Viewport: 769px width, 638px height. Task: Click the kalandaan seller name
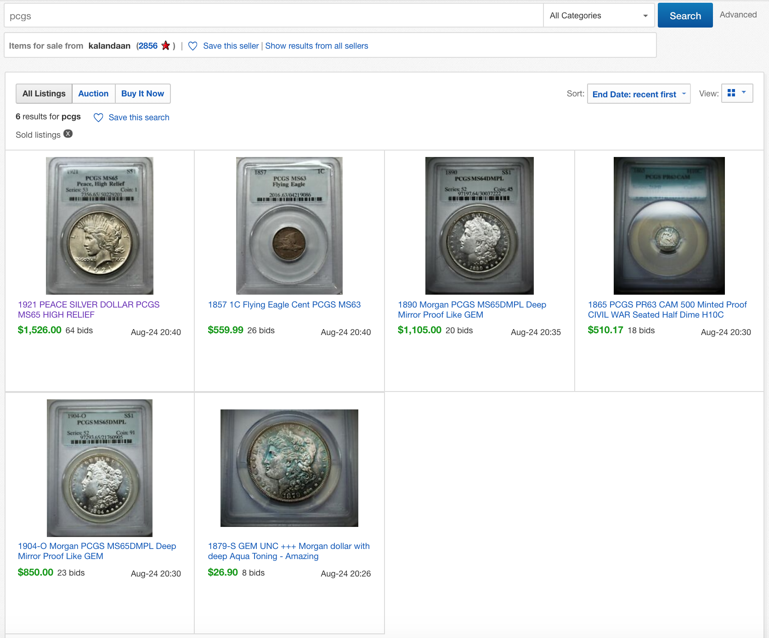coord(109,46)
